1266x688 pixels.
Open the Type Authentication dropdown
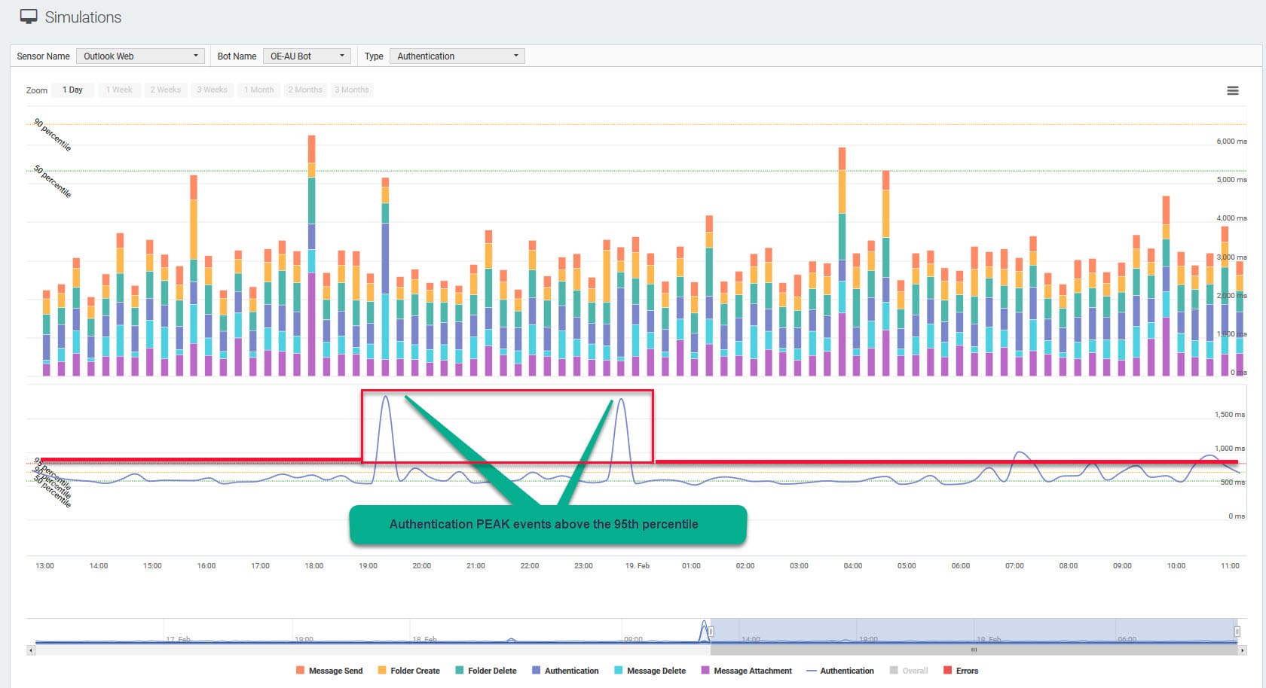(x=457, y=56)
